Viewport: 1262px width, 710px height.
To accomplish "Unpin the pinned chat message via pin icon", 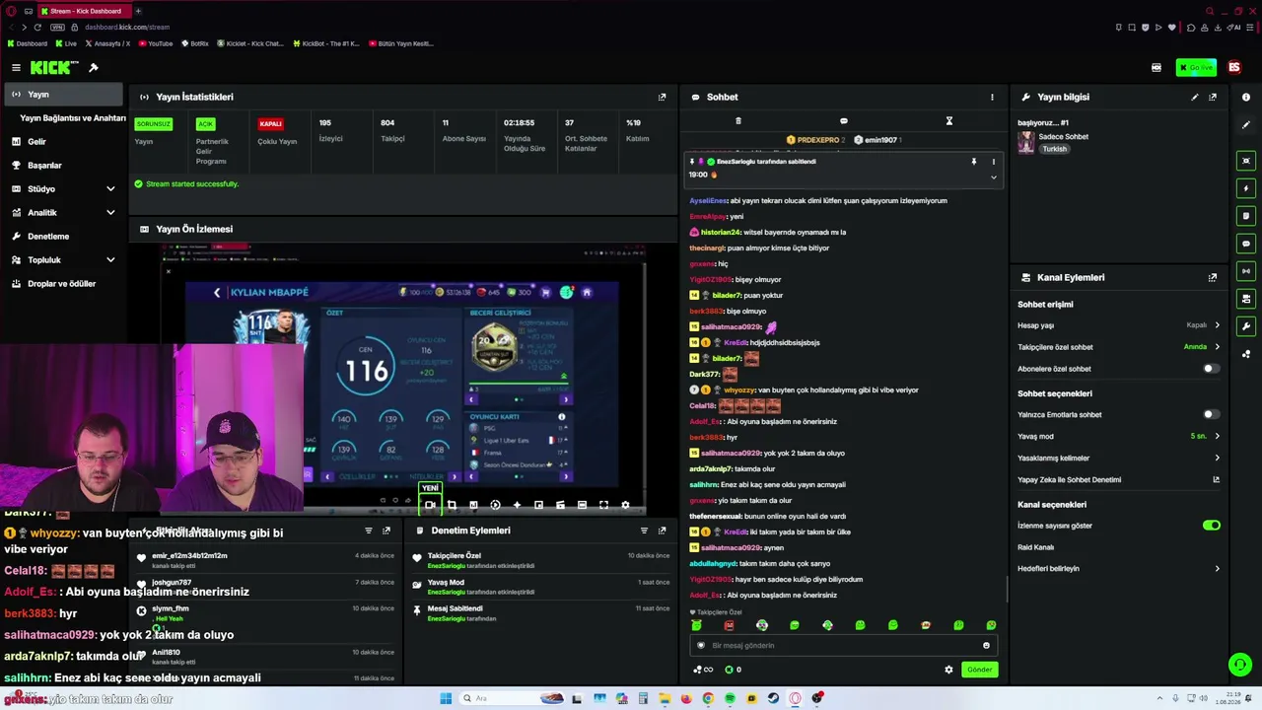I will click(x=973, y=162).
